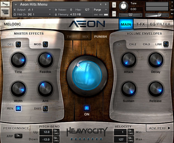Click the pan slider under the Tune knob
Image resolution: width=174 pixels, height=143 pixels.
point(130,15)
